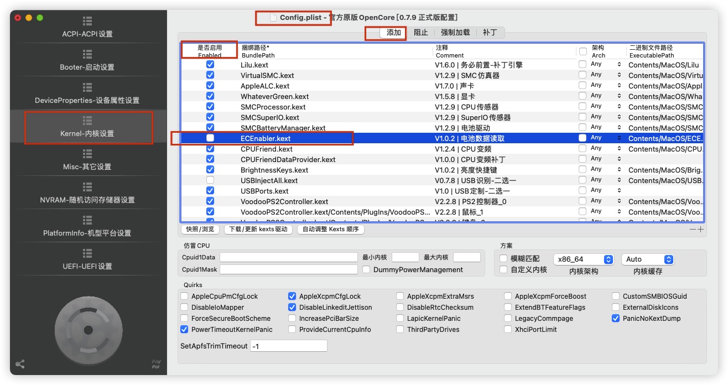Enable the USBInjectAll.kext checkbox
Image resolution: width=728 pixels, height=385 pixels.
point(210,180)
